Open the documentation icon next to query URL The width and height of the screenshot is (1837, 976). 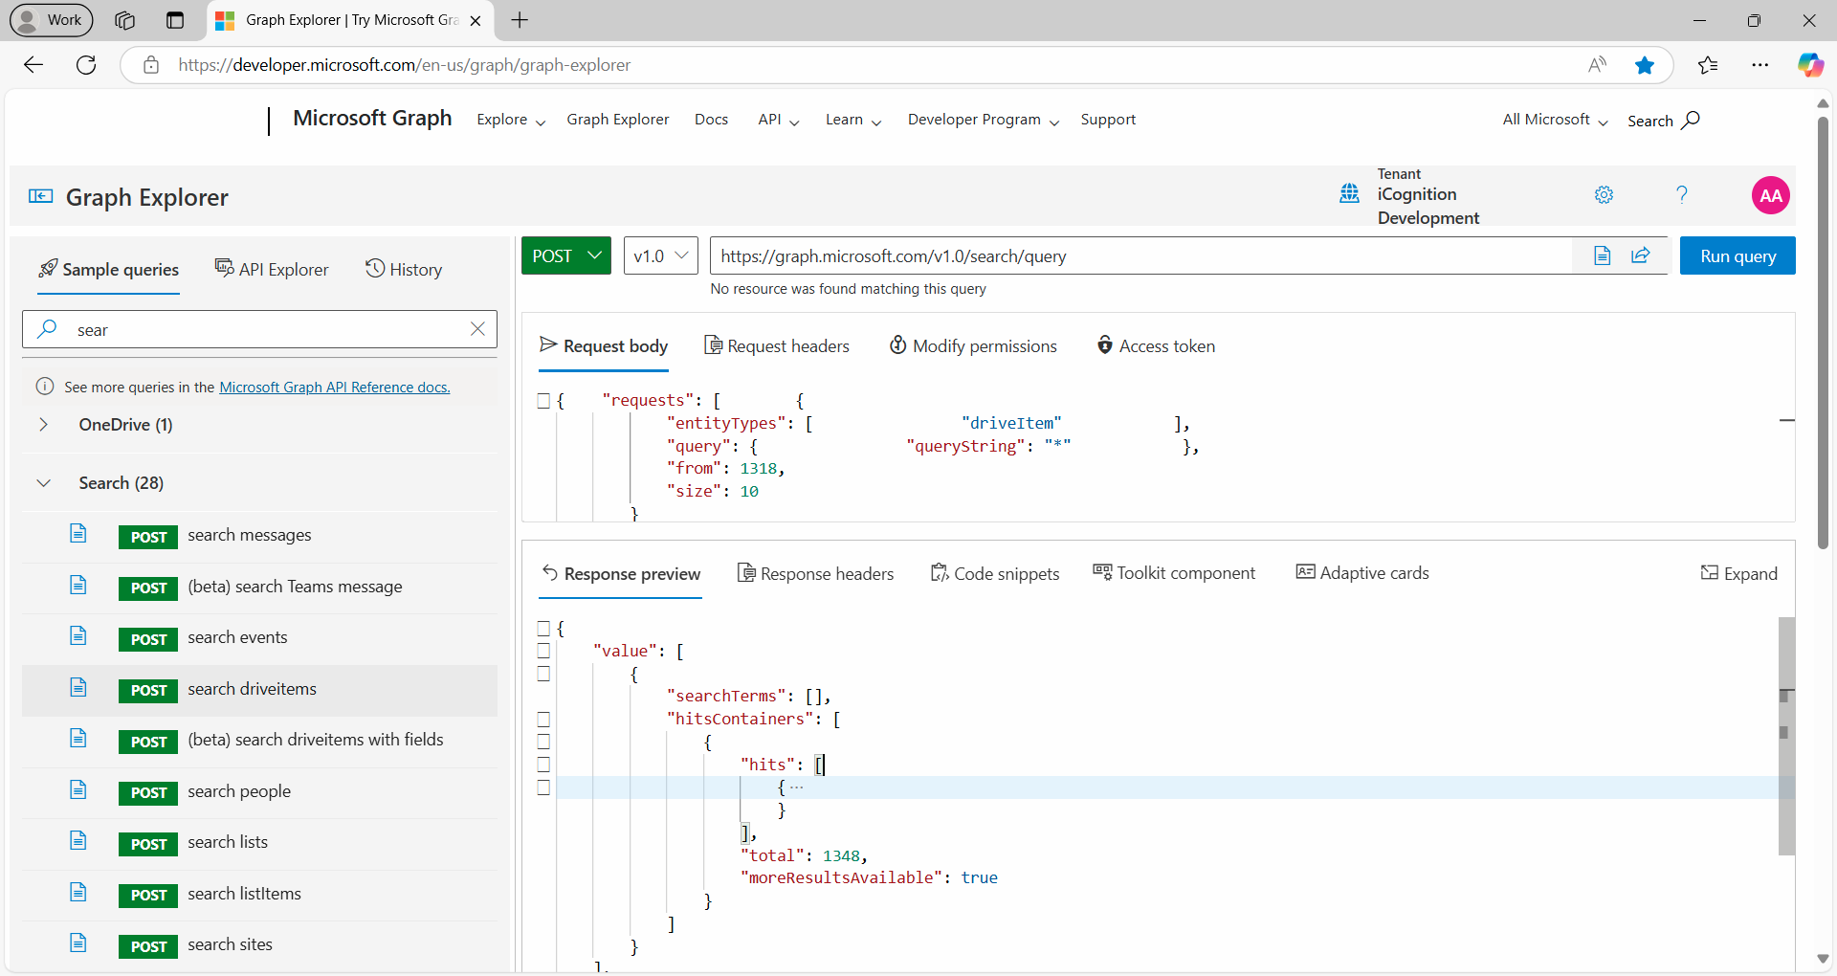click(1603, 255)
